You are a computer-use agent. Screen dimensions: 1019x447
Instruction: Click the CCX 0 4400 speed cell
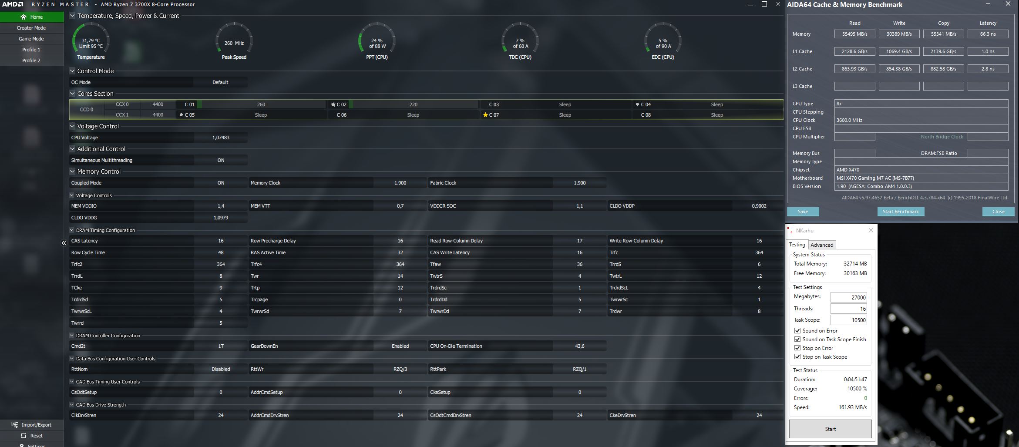pos(158,104)
